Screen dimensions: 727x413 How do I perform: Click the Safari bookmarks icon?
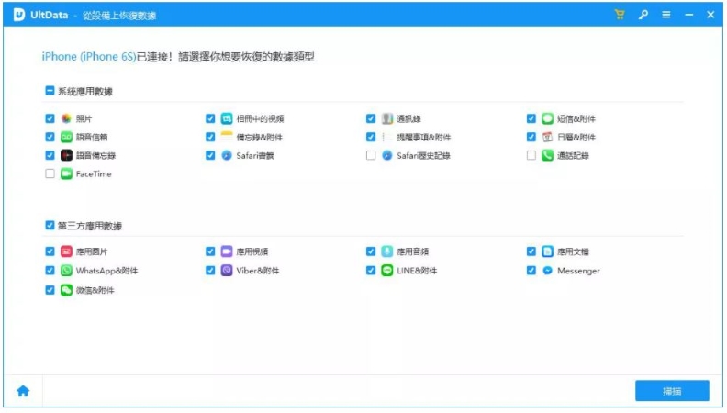[226, 155]
